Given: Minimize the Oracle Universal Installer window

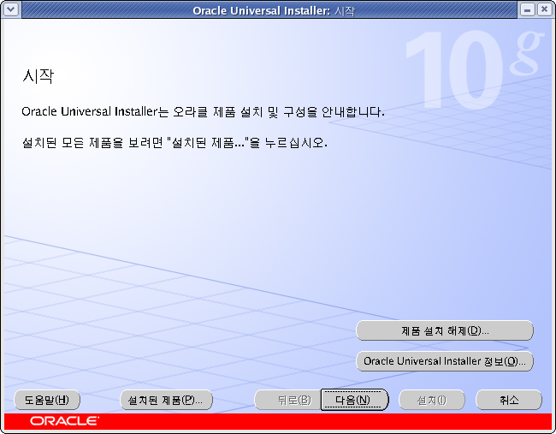Looking at the screenshot, I should (x=527, y=9).
